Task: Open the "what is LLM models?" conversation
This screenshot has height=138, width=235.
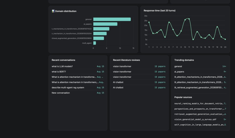Action: (78, 66)
